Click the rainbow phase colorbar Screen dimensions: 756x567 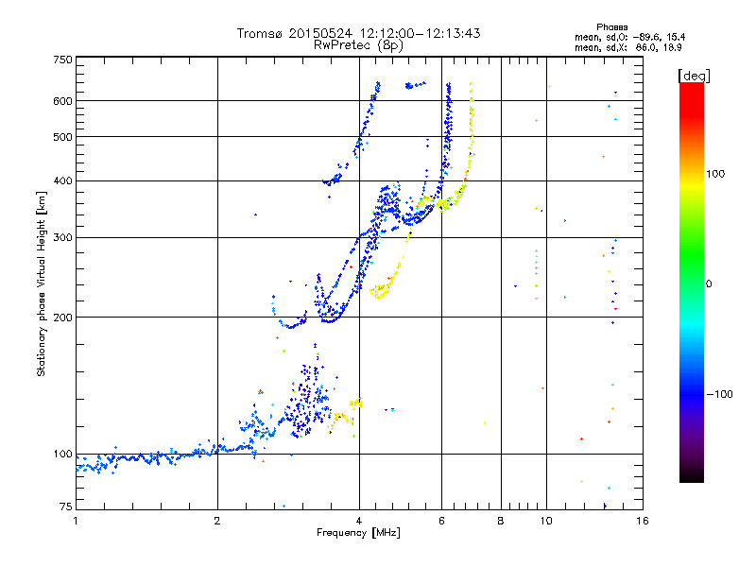click(x=692, y=282)
